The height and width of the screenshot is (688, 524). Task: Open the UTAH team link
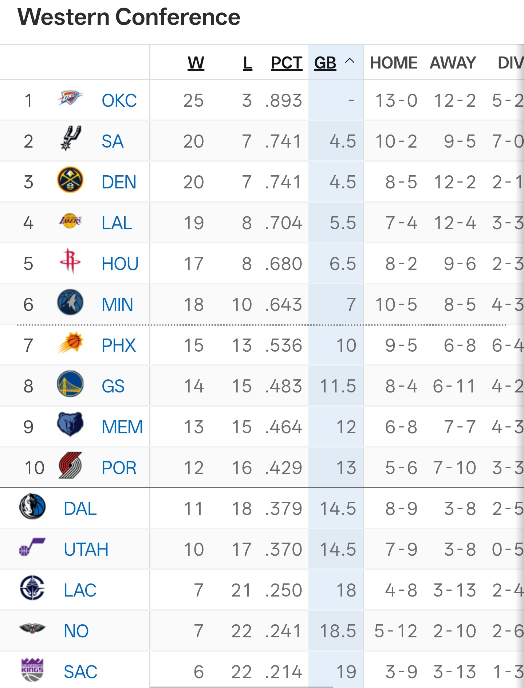[x=86, y=550]
